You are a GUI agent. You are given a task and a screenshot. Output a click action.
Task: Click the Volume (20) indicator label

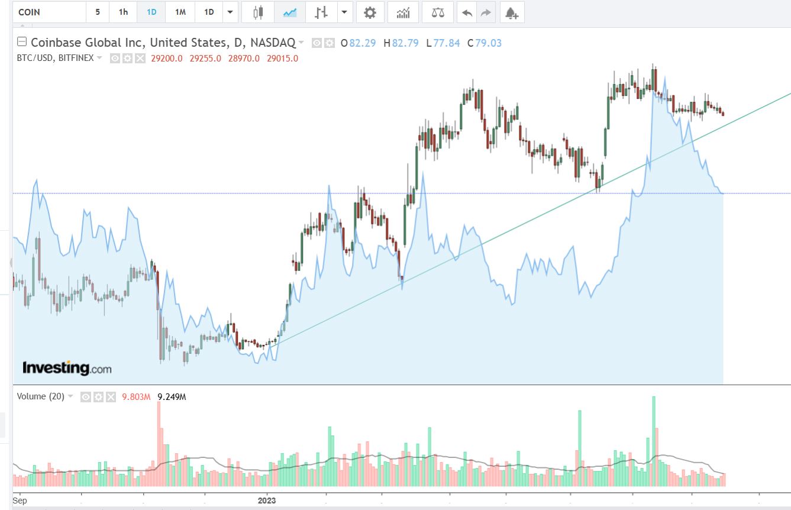[x=40, y=396]
